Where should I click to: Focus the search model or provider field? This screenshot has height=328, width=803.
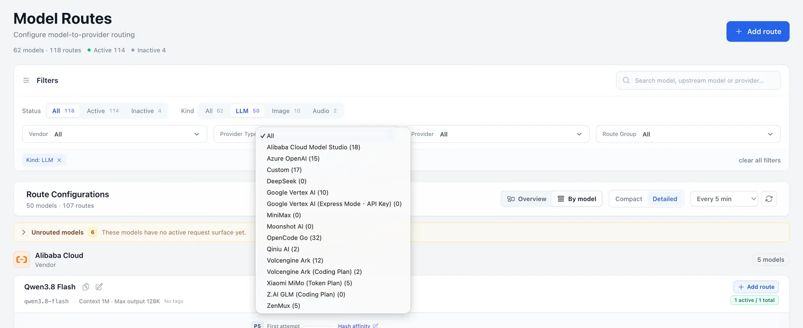point(698,80)
